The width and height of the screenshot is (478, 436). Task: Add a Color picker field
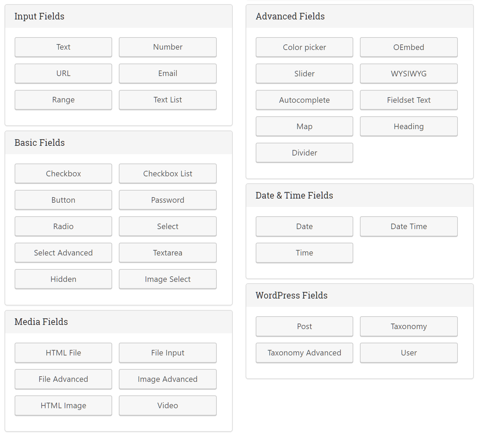click(x=304, y=47)
